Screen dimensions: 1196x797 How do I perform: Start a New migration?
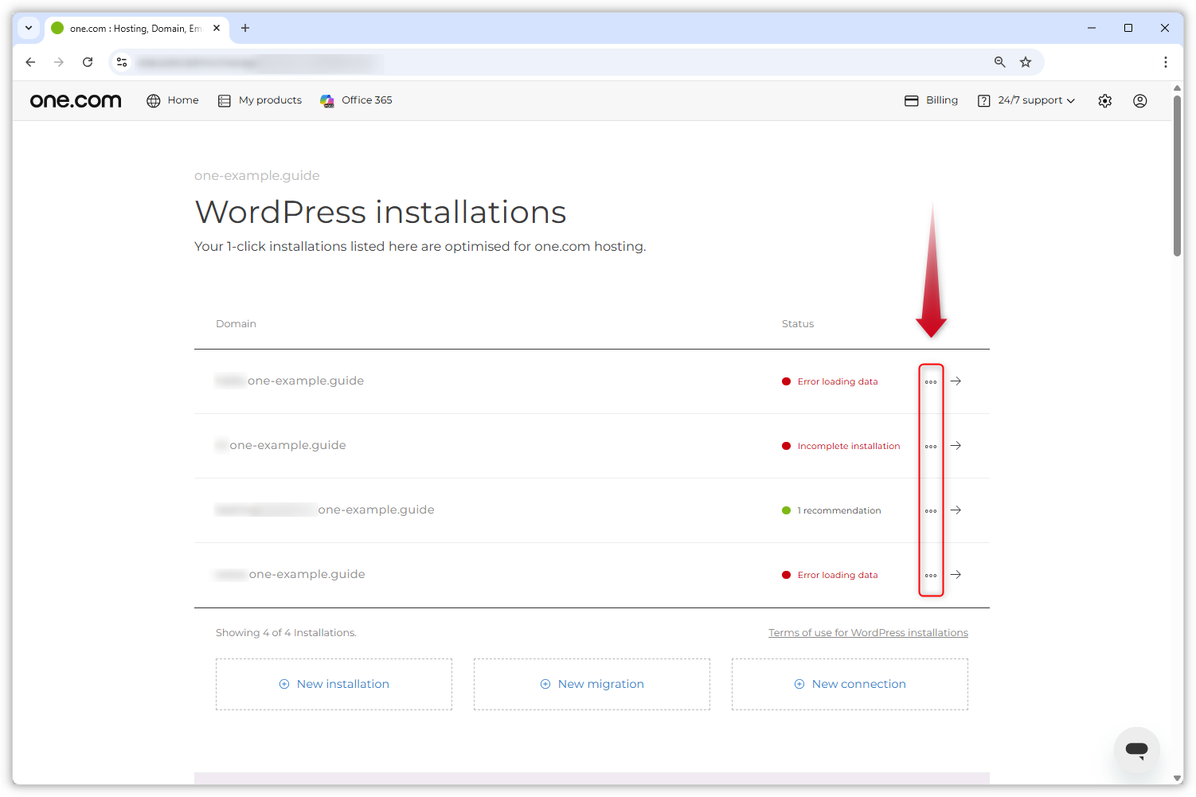[x=592, y=684]
